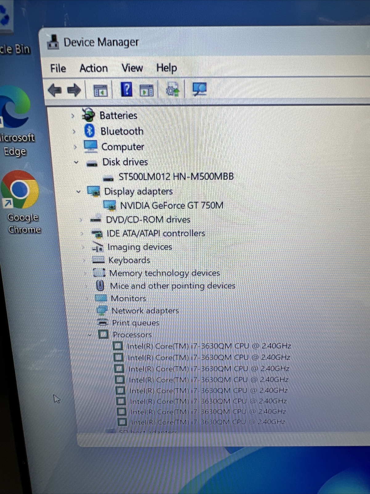Click the NVIDIA GeForce device icon

pyautogui.click(x=109, y=205)
